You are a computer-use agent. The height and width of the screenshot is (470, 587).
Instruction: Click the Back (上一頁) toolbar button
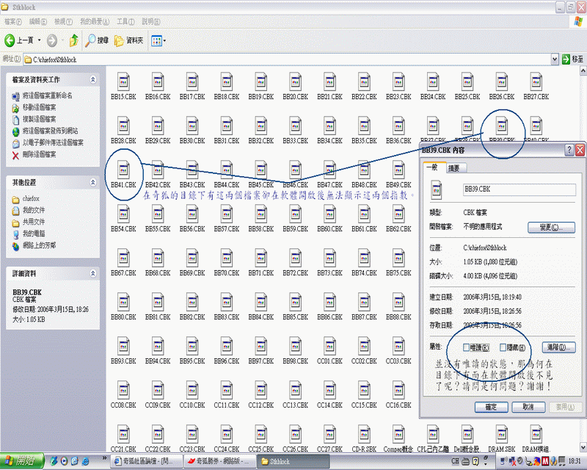[21, 40]
